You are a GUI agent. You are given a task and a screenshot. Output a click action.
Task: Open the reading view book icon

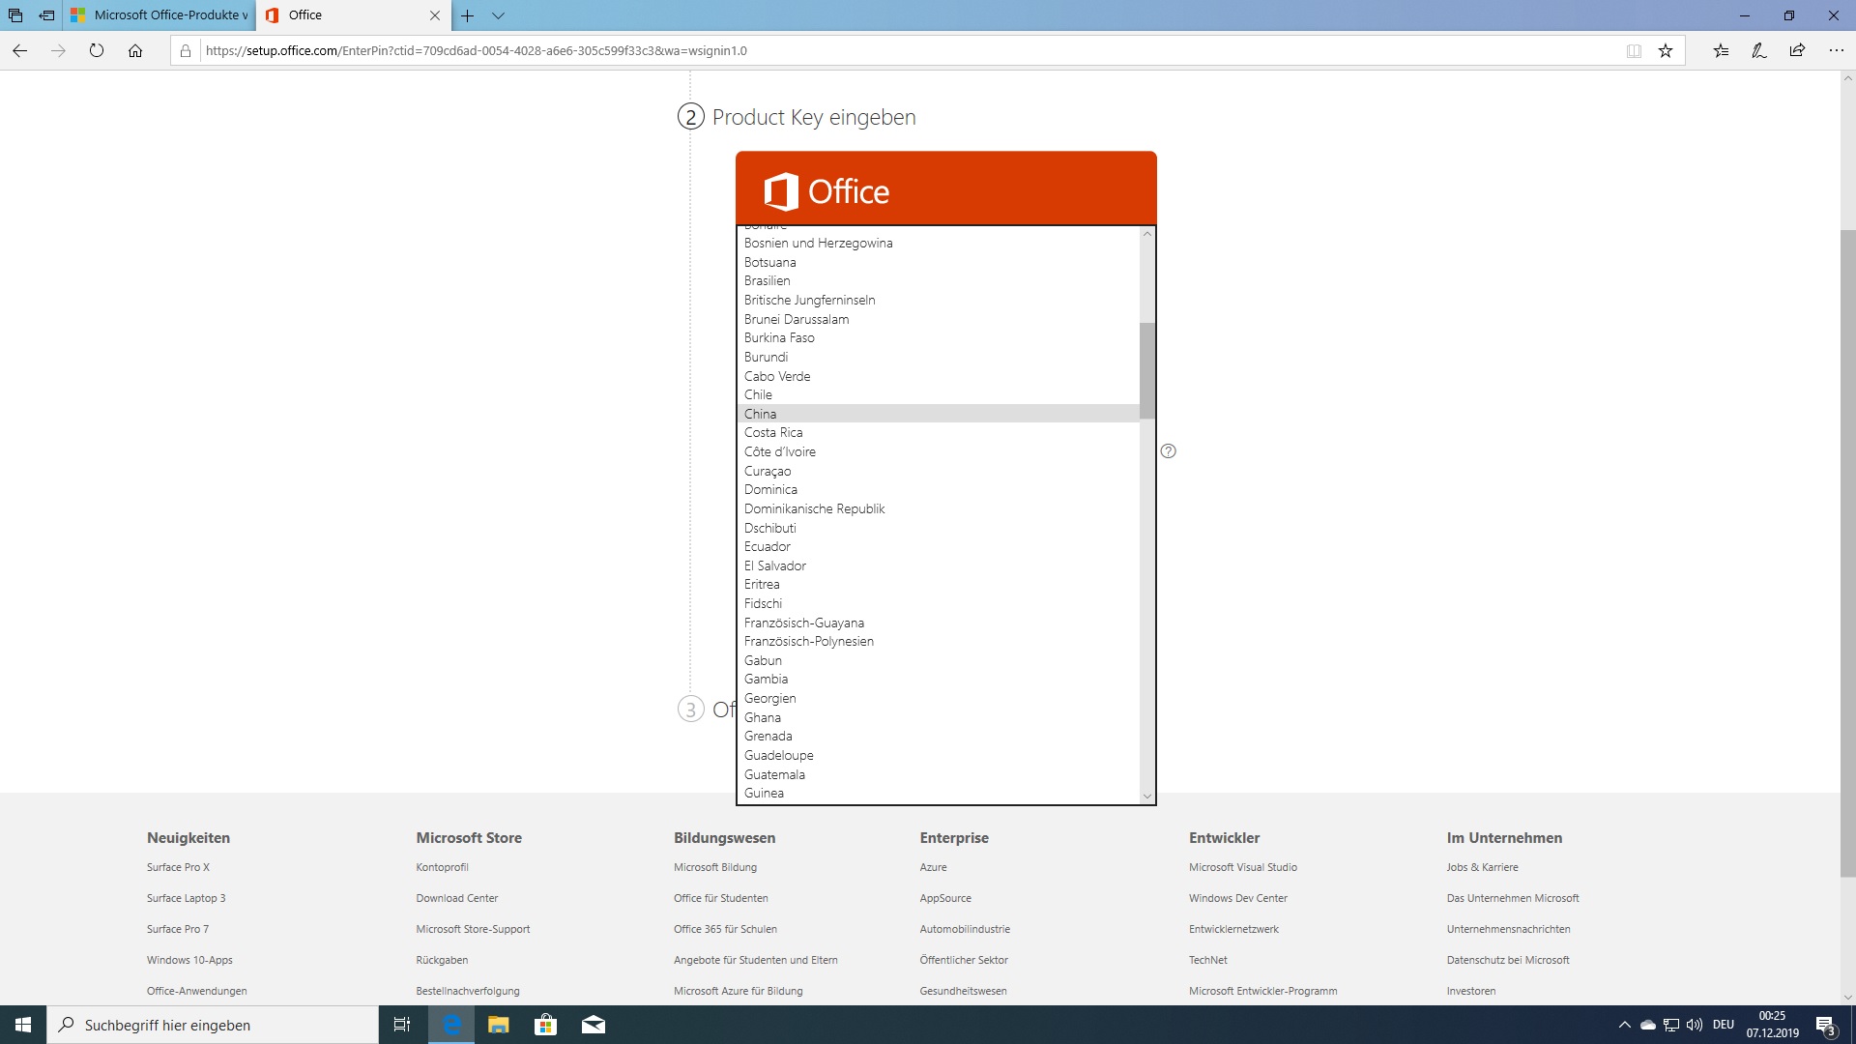point(1634,51)
